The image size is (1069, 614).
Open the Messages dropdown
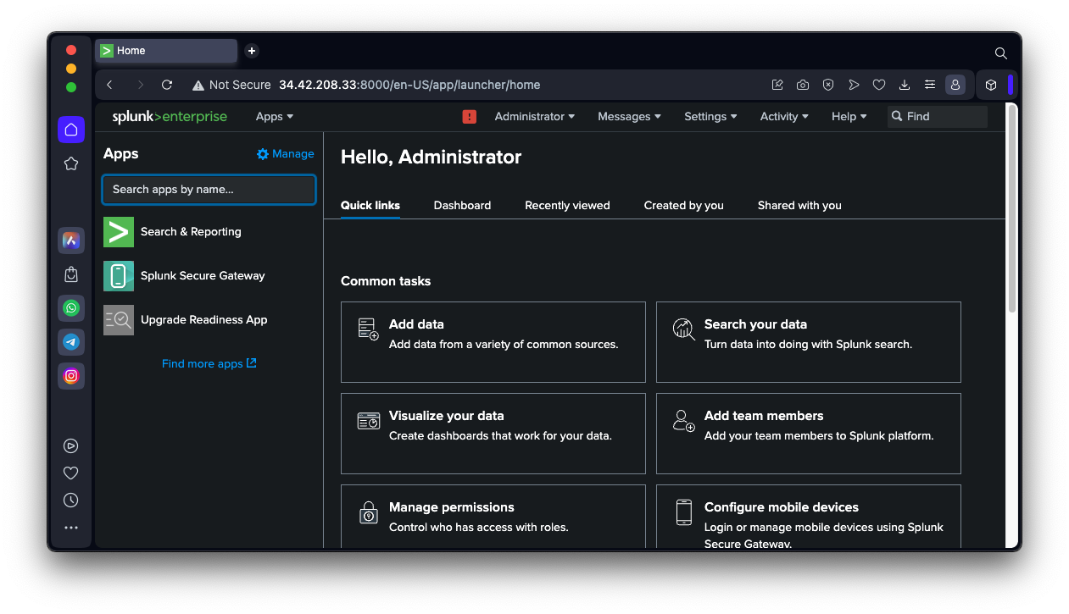pyautogui.click(x=629, y=117)
